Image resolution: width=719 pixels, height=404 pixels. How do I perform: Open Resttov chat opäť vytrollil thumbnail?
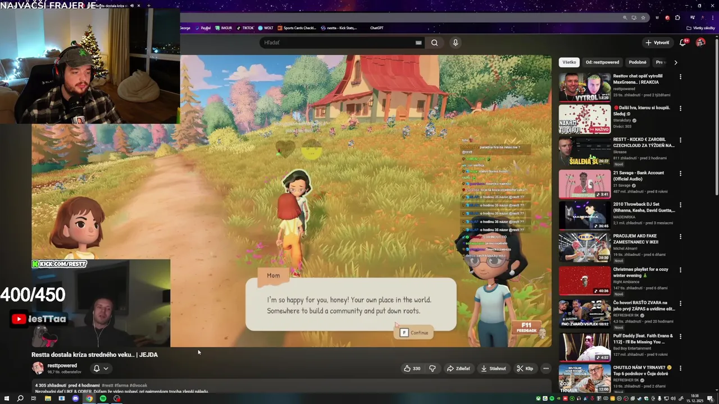(584, 87)
